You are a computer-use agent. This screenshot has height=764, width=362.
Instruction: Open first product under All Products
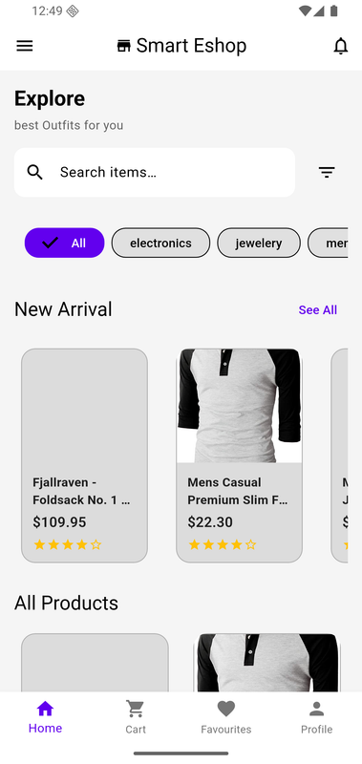[95, 663]
